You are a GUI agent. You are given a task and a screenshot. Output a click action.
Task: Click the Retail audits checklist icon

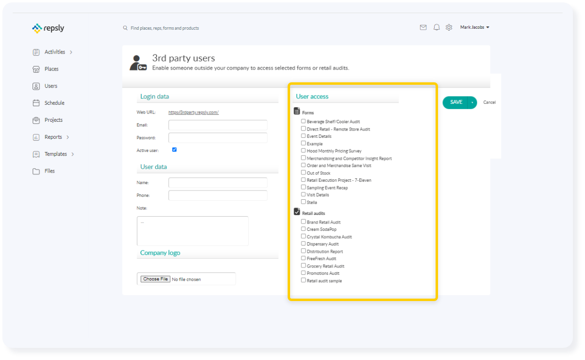point(297,212)
